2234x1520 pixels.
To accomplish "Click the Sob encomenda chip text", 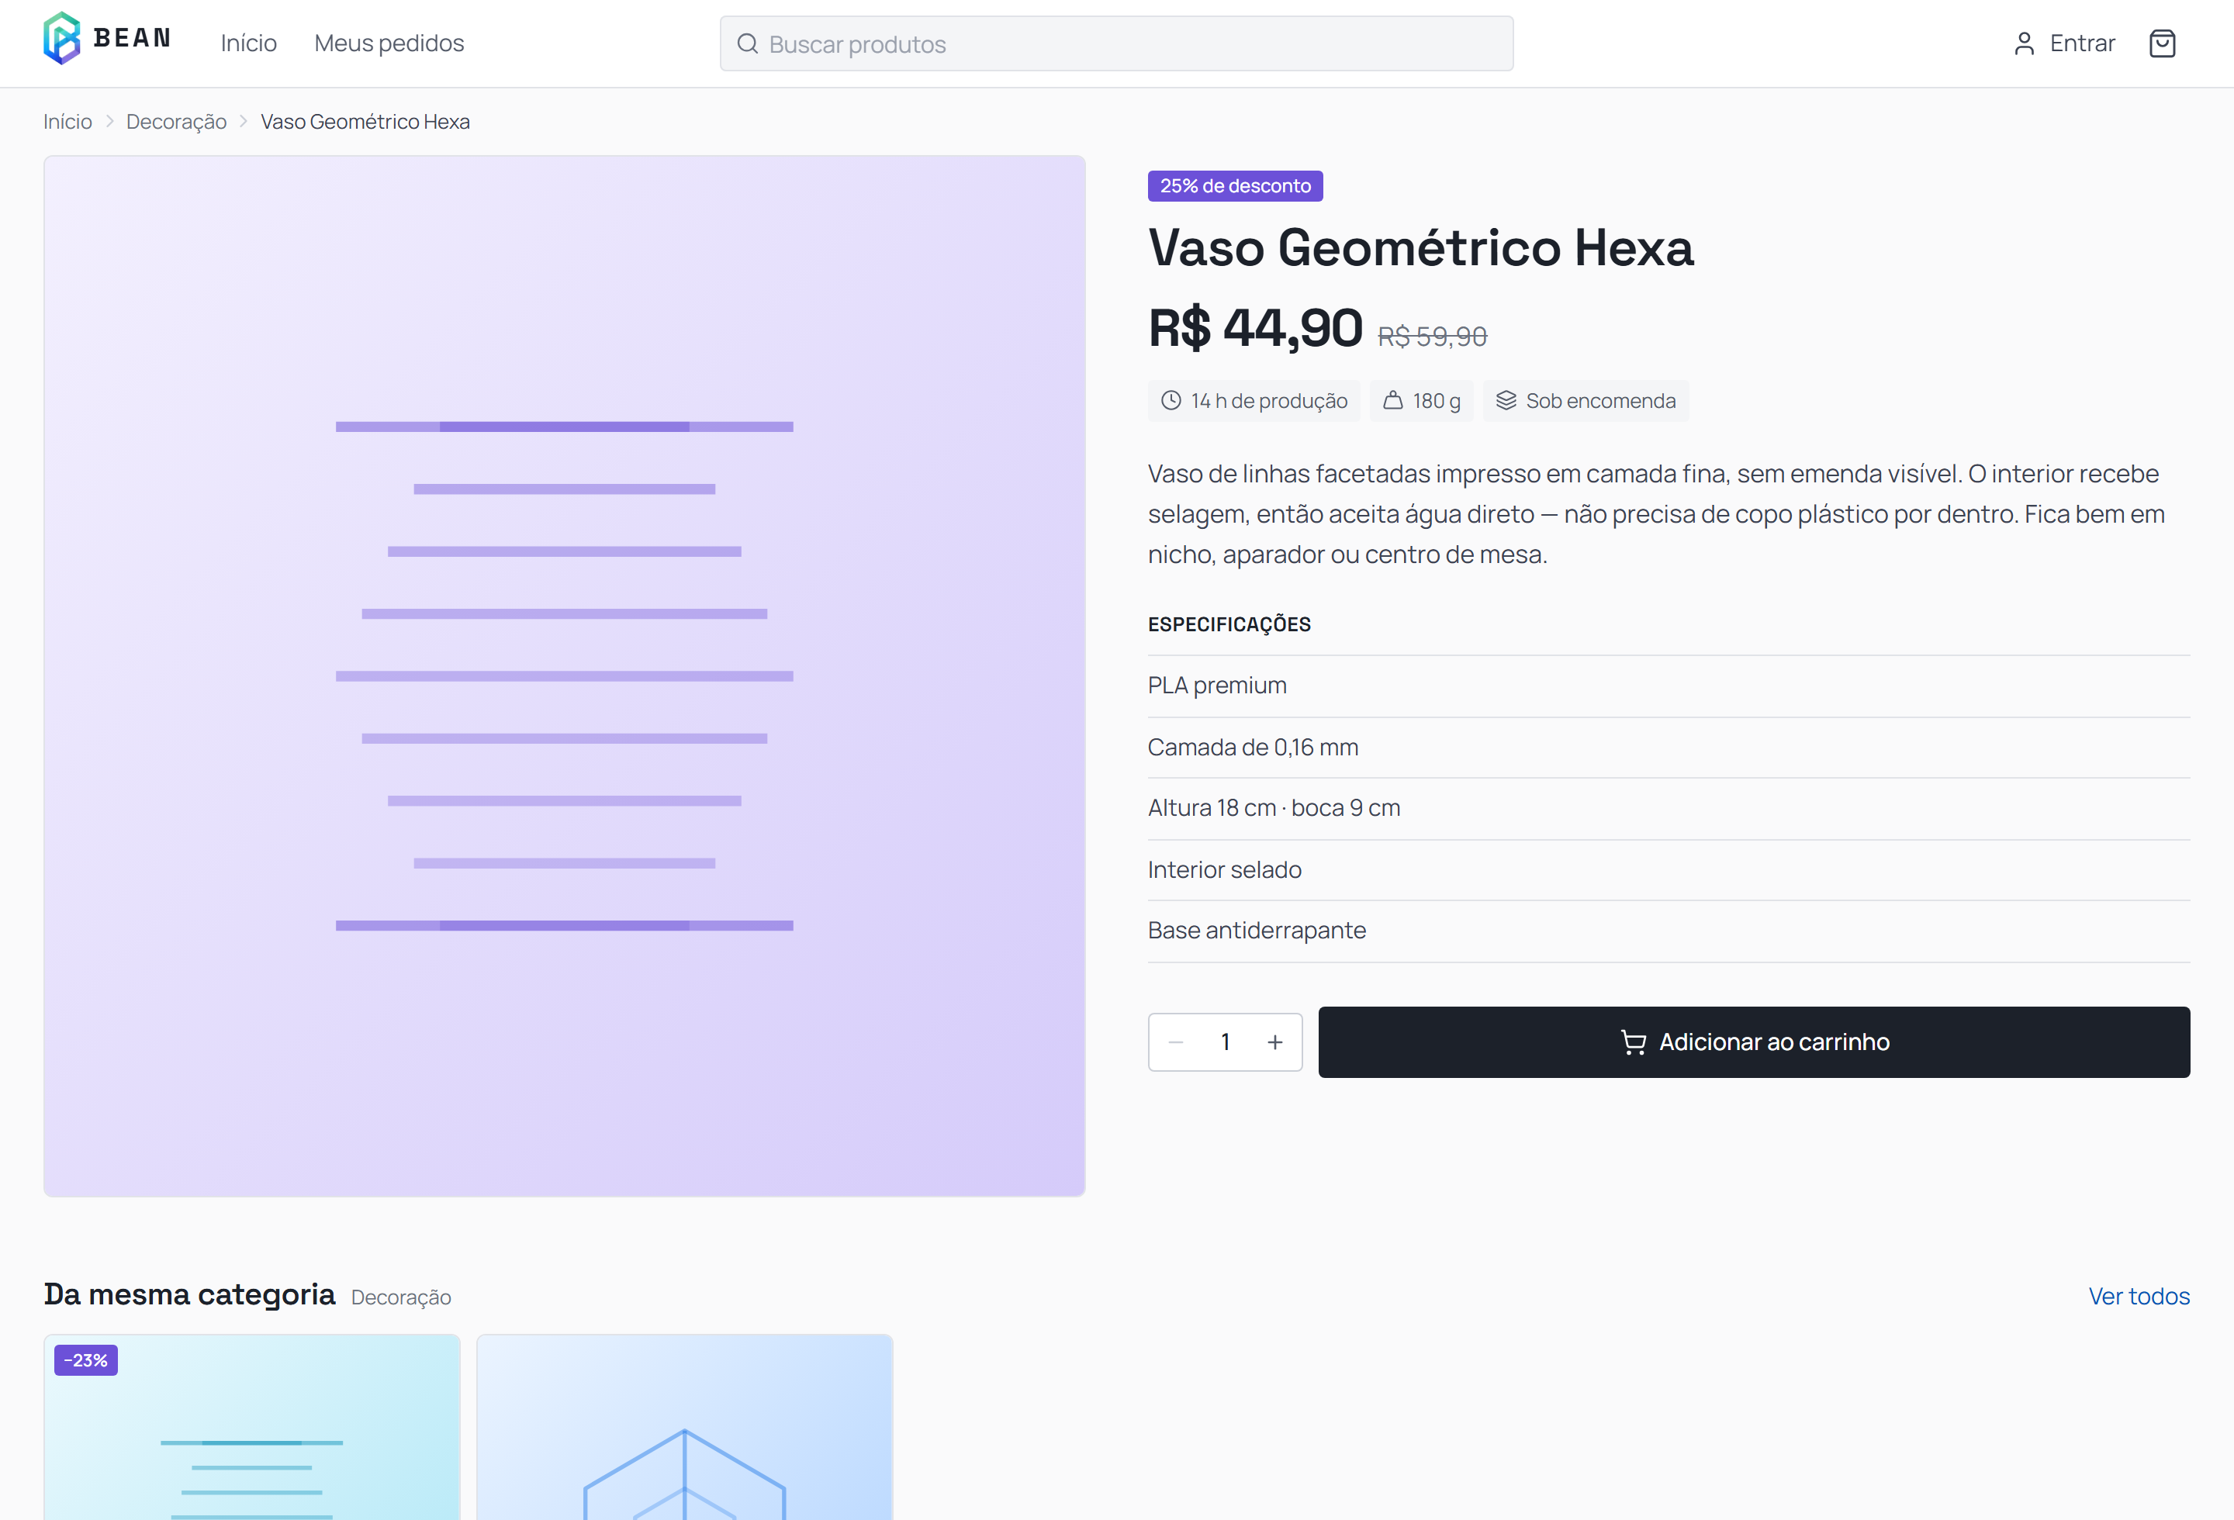I will click(1599, 401).
